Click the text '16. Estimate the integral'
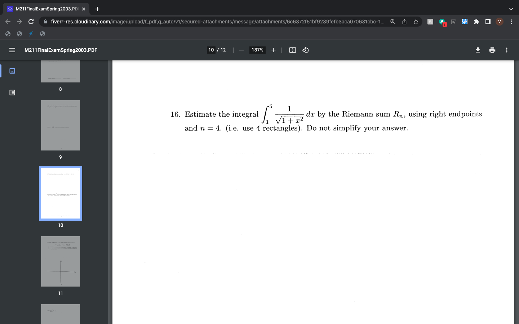 pyautogui.click(x=214, y=114)
